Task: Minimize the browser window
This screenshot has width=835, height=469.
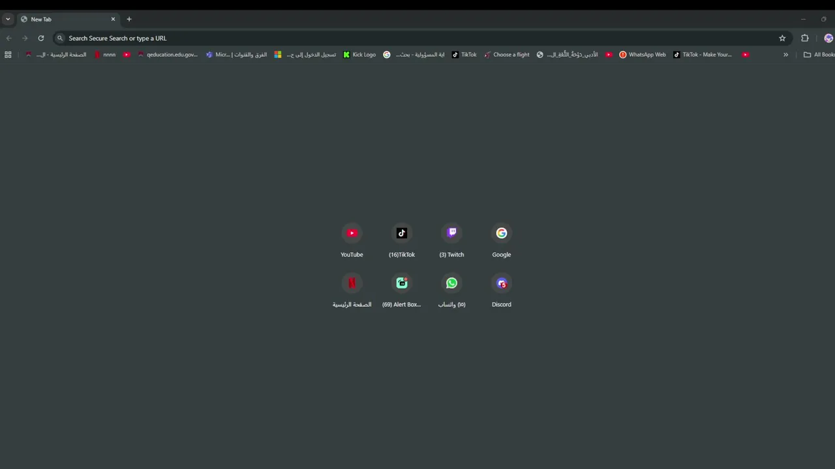Action: (803, 19)
